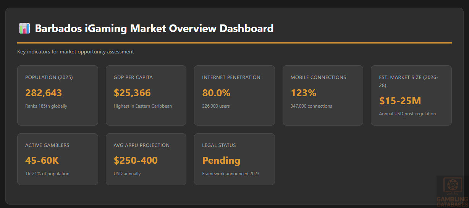Screen dimensions: 469x208
Task: Click the dashboard title heading
Action: pyautogui.click(x=154, y=29)
